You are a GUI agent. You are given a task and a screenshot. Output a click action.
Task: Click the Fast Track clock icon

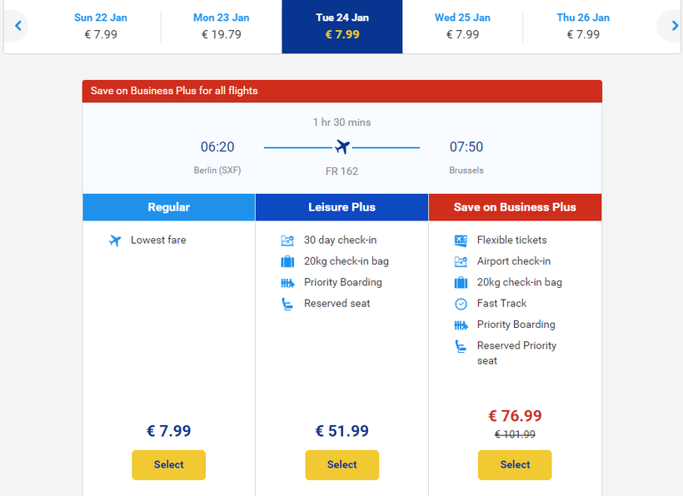coord(461,304)
